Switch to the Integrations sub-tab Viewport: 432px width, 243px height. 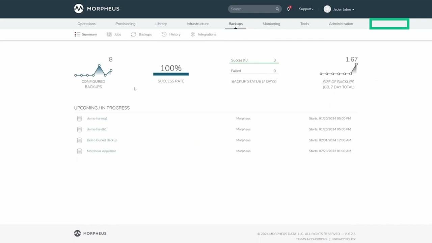point(203,34)
